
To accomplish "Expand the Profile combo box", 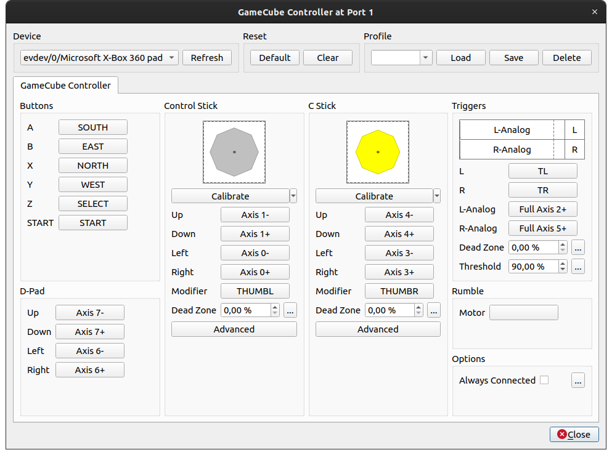I will tap(425, 58).
